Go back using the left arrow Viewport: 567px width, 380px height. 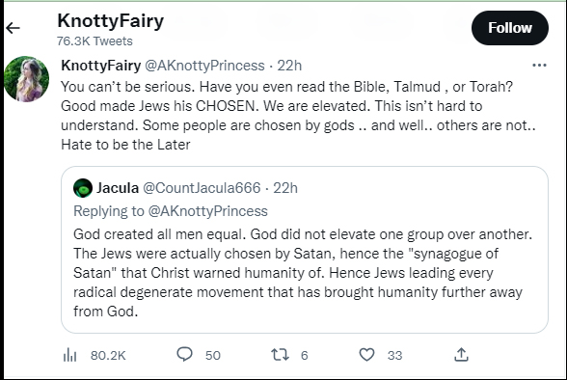[13, 28]
